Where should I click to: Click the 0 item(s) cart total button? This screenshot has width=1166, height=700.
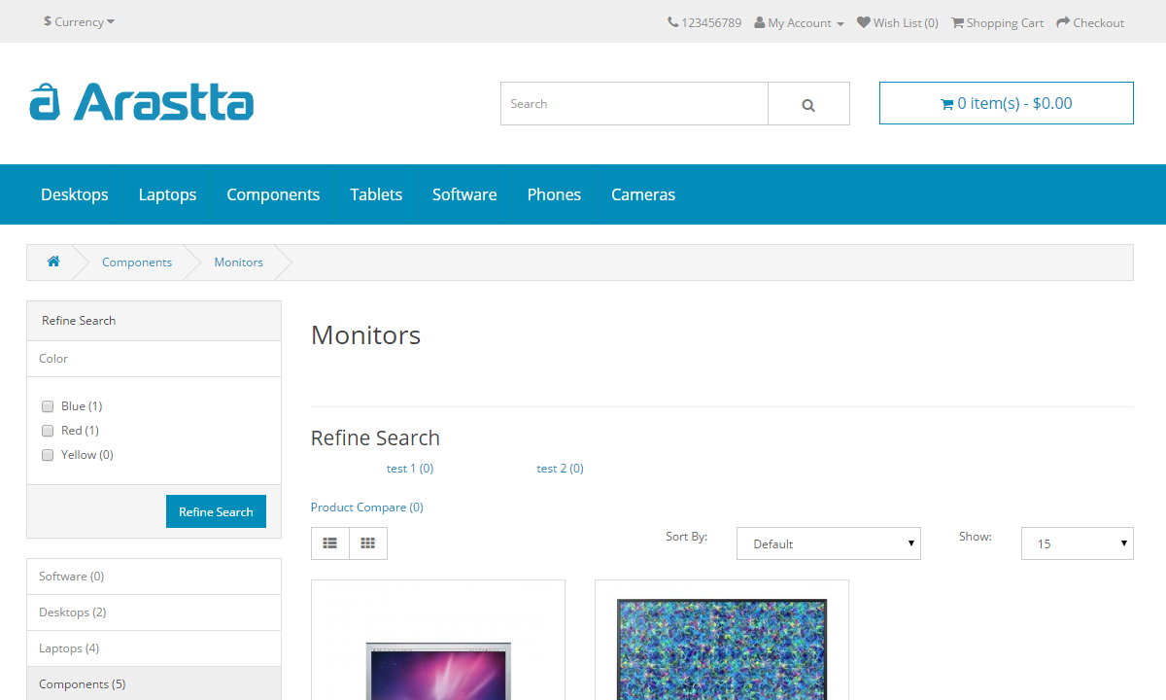(x=1006, y=103)
